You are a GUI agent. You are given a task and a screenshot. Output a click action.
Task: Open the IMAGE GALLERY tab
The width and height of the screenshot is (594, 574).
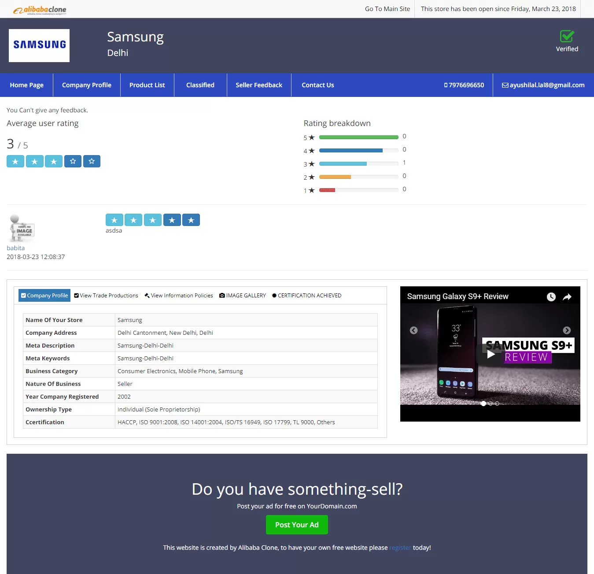click(x=243, y=296)
